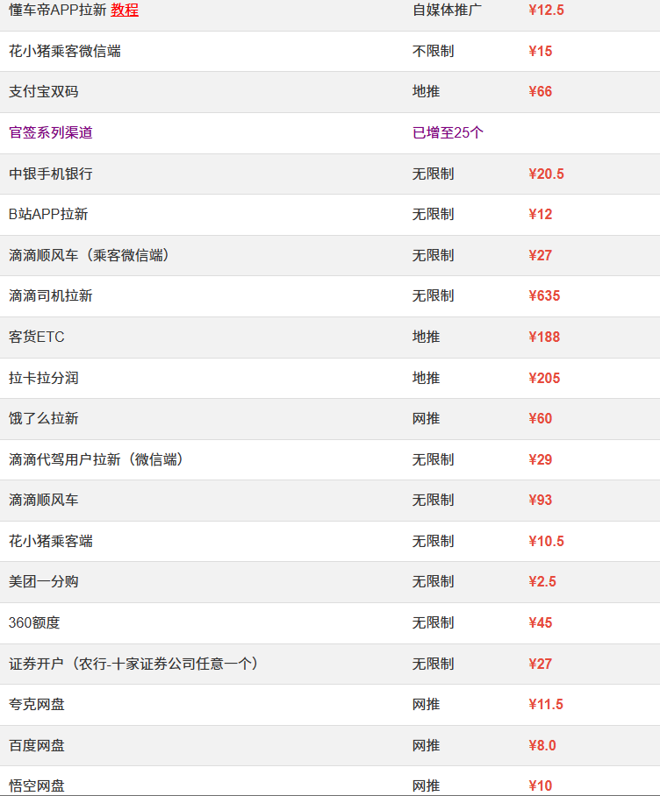Screen dimensions: 660x796
Task: Click the ¥60 price
Action: [x=540, y=419]
